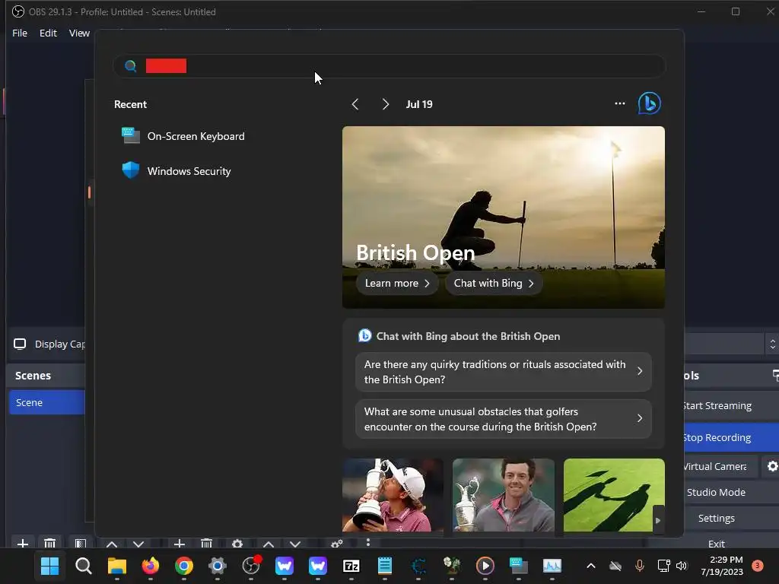Open the three-dot options menu beside Jul 19
The height and width of the screenshot is (584, 779).
pos(619,103)
